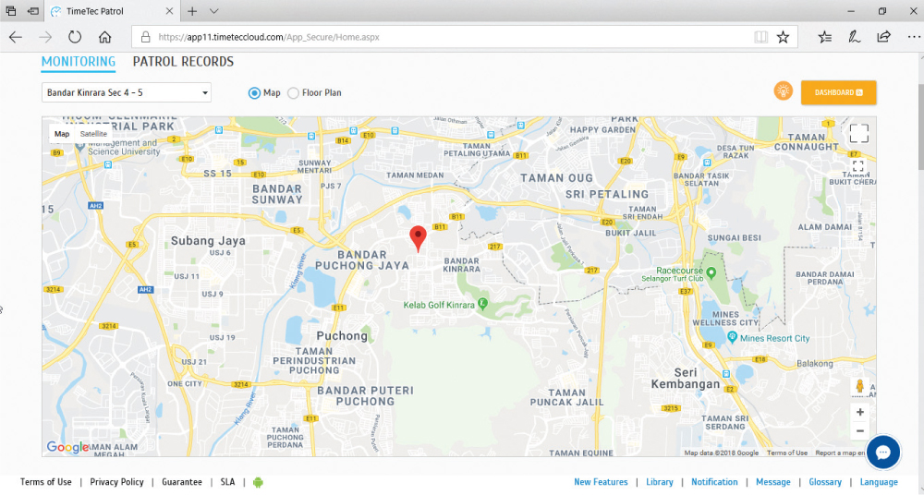Click the orange lightbulb tips icon
This screenshot has height=495, width=924.
coord(784,91)
